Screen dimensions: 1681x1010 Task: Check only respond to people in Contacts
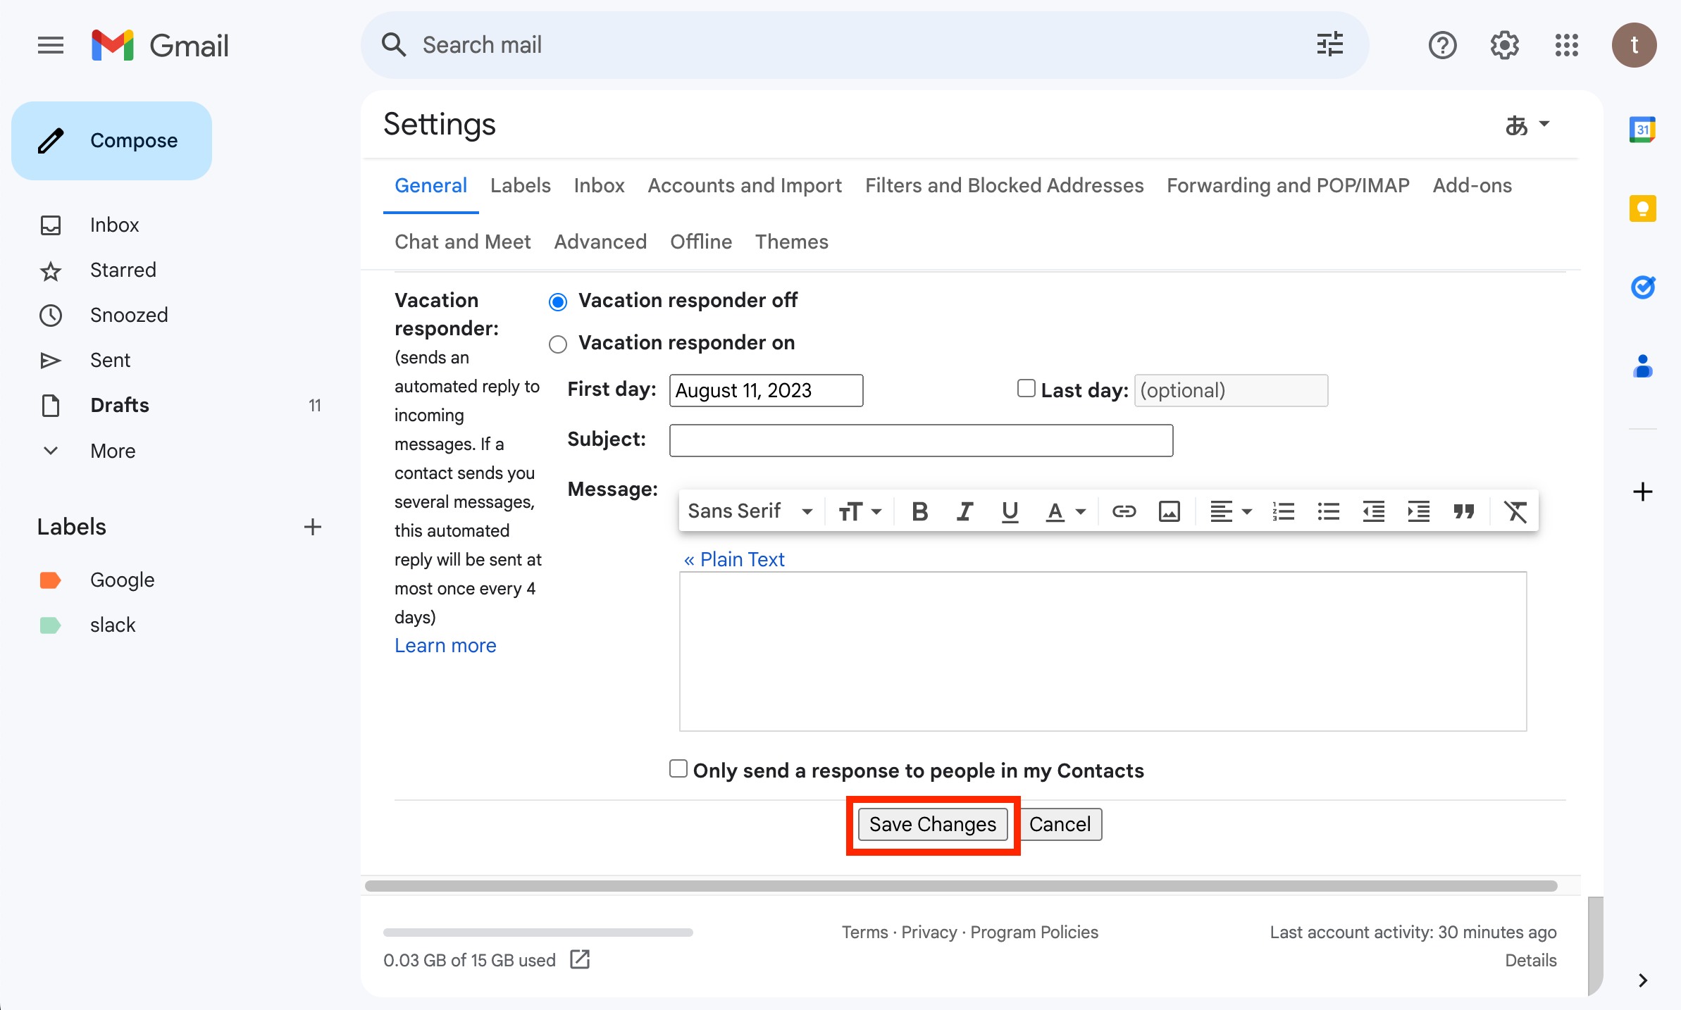point(678,768)
